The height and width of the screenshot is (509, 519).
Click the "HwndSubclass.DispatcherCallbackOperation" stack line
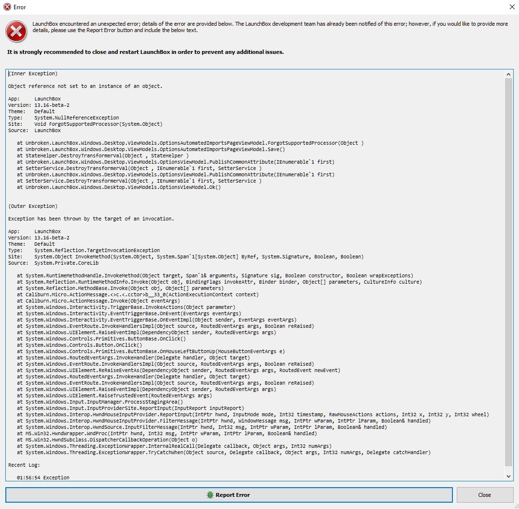click(107, 440)
